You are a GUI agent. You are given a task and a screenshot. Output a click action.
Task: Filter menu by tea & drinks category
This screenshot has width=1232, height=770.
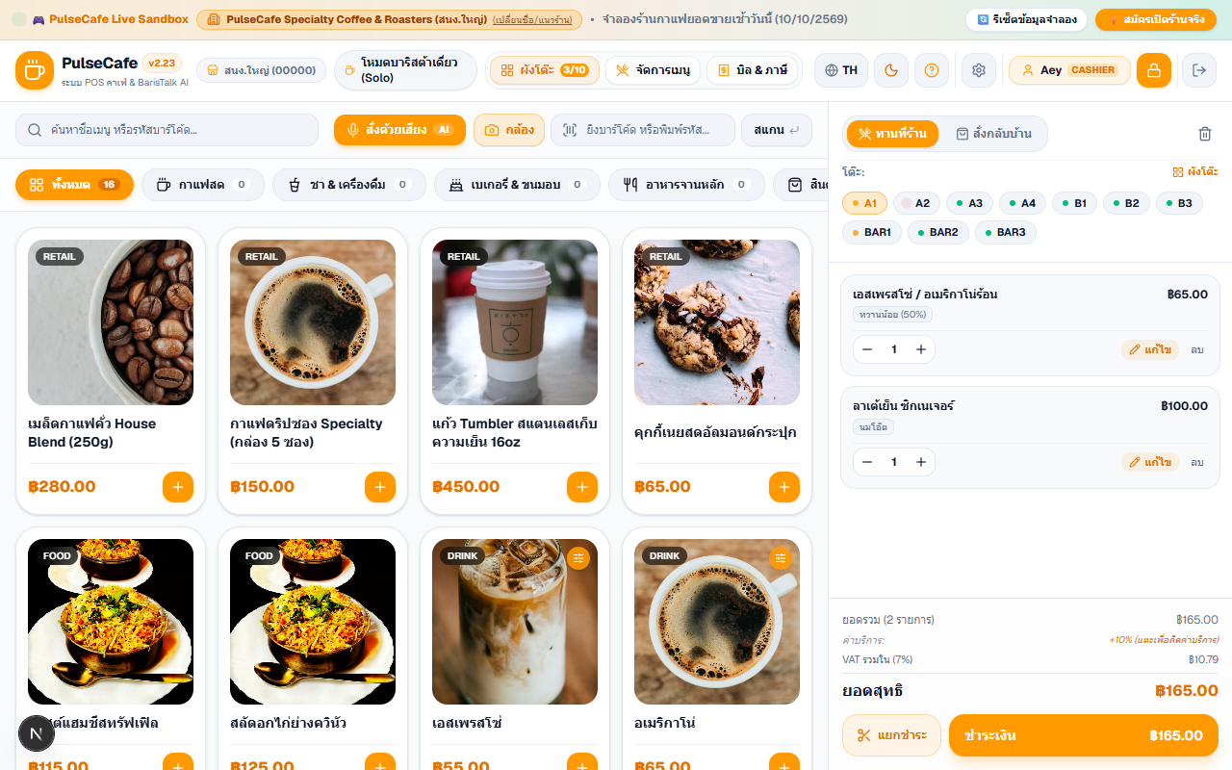coord(348,185)
